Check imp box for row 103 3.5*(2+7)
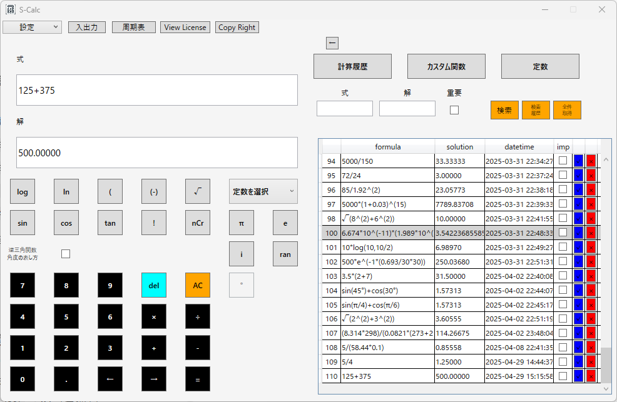617x402 pixels. 563,276
